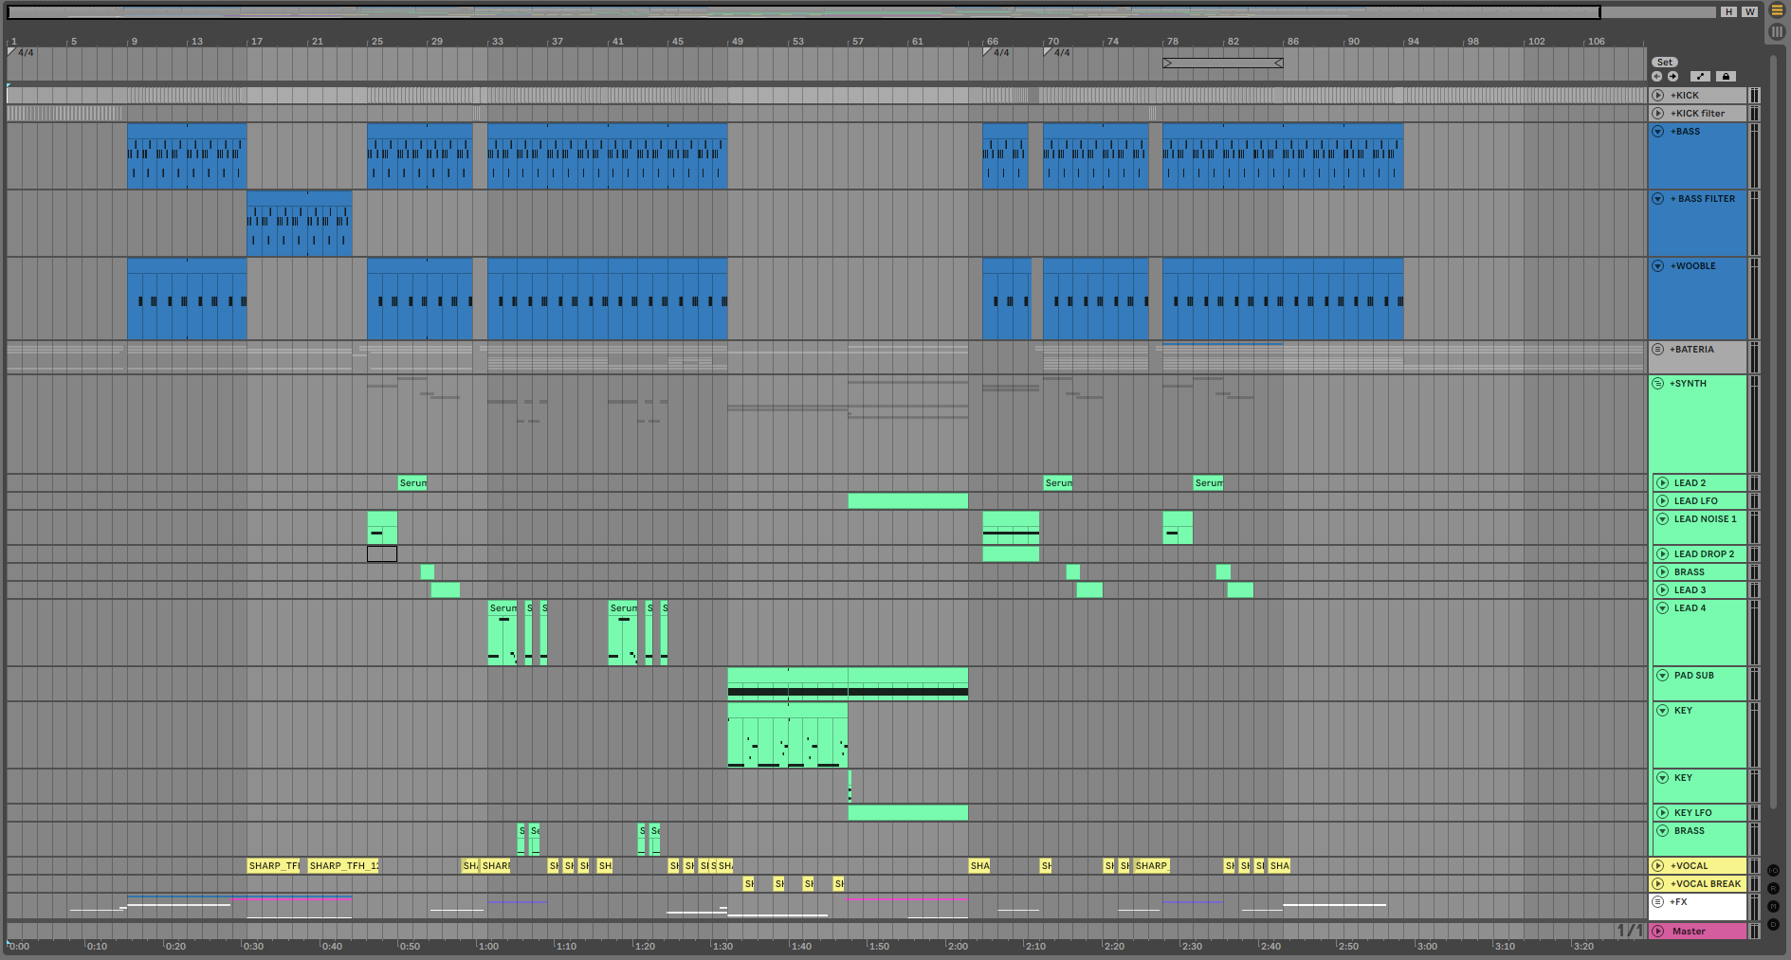The width and height of the screenshot is (1791, 960).
Task: Click the Master track level meter
Action: coord(1755,932)
